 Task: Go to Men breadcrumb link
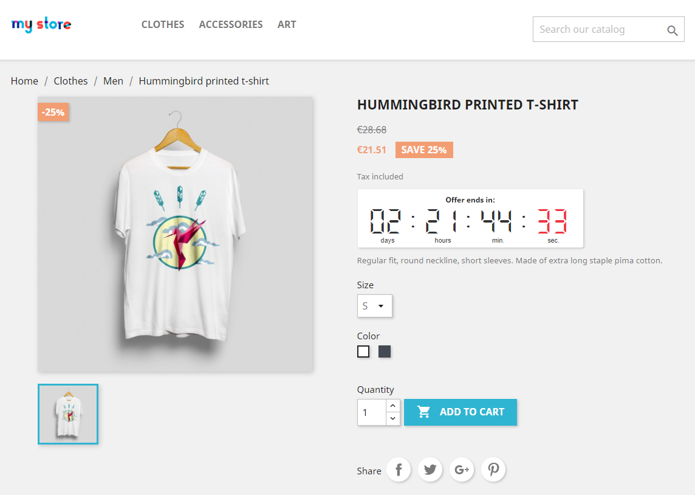point(113,81)
